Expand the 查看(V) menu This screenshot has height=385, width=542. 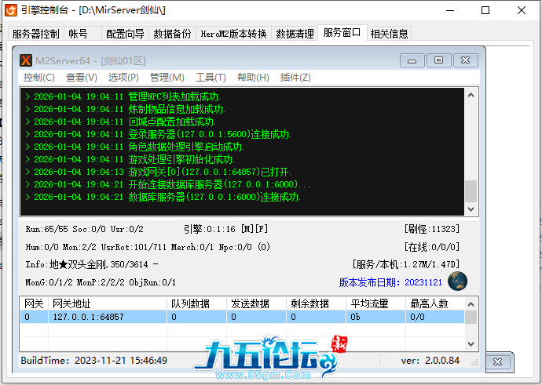[x=81, y=78]
